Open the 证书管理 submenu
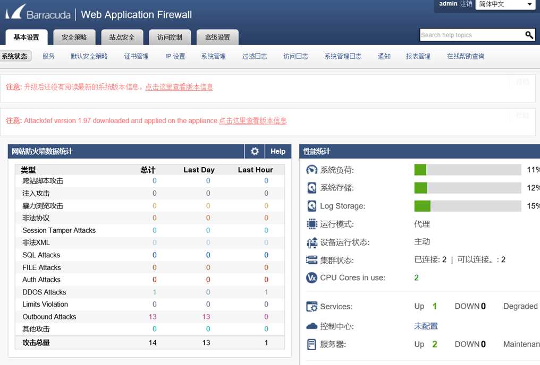540x365 pixels. click(137, 56)
